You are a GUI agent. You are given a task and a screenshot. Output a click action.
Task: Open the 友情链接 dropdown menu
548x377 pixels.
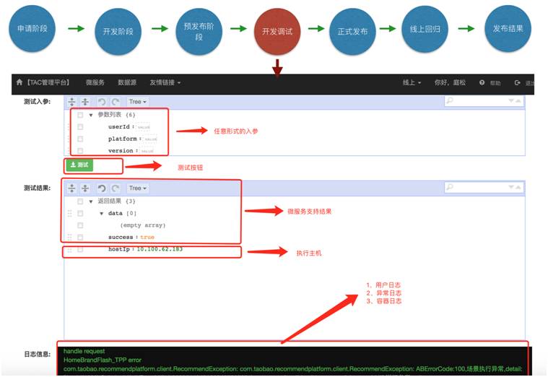click(x=165, y=82)
